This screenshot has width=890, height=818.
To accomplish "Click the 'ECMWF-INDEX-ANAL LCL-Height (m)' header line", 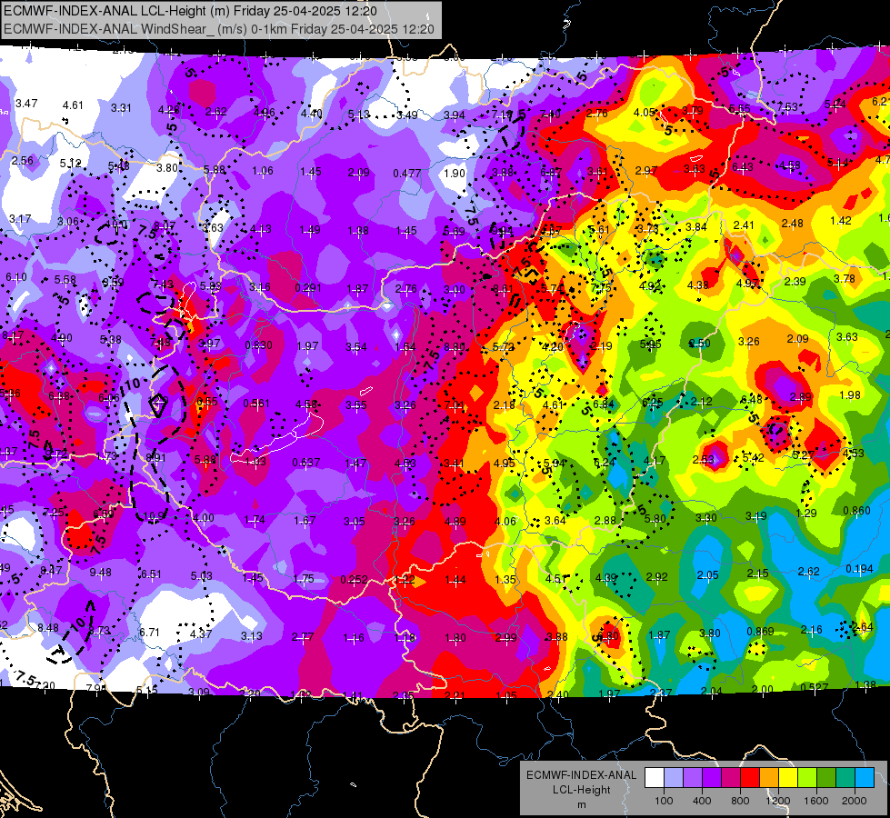I will click(x=190, y=11).
